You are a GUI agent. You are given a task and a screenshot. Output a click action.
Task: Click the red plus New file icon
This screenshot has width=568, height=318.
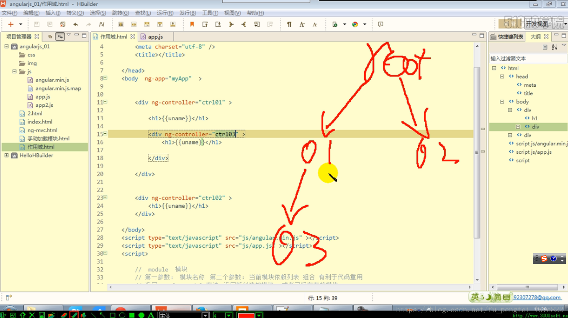pos(11,24)
